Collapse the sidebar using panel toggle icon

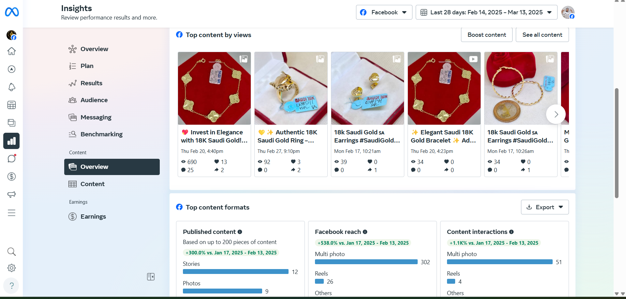coord(151,277)
